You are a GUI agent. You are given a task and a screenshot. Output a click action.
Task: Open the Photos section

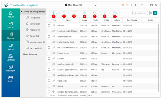pos(11,25)
